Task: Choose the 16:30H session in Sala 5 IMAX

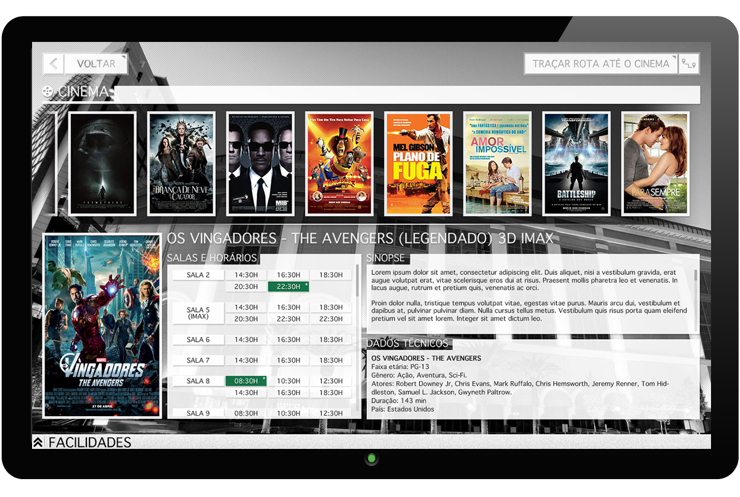Action: pyautogui.click(x=289, y=307)
